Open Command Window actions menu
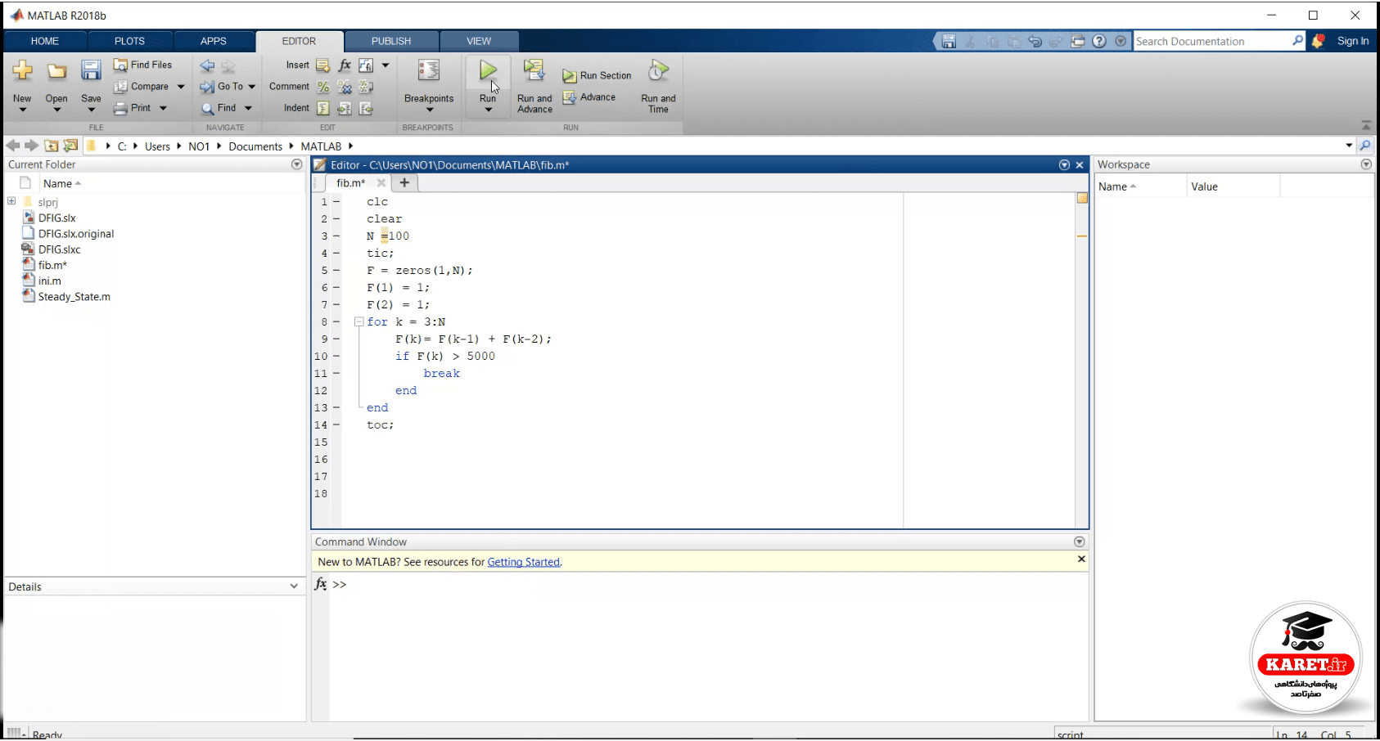This screenshot has height=741, width=1380. click(x=1079, y=541)
